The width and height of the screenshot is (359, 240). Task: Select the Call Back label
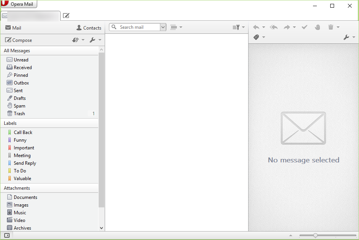[49, 132]
